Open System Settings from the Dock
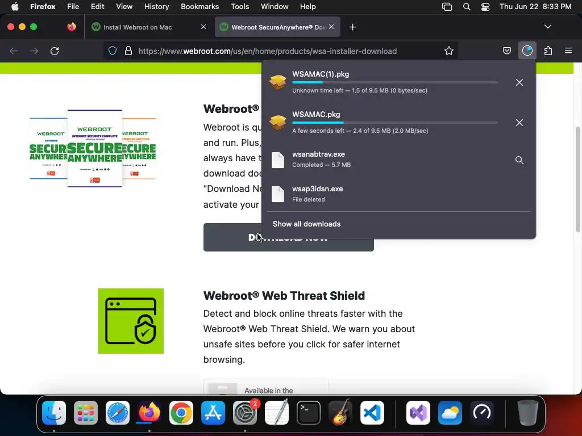Image resolution: width=582 pixels, height=436 pixels. click(245, 413)
